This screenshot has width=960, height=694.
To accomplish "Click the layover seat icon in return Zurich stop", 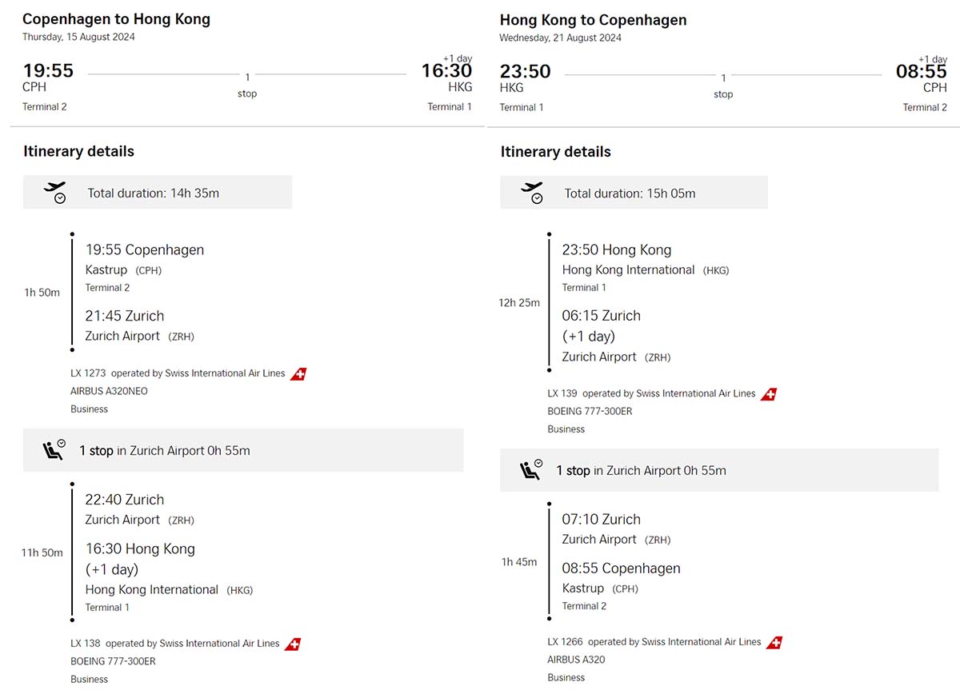I will coord(531,470).
